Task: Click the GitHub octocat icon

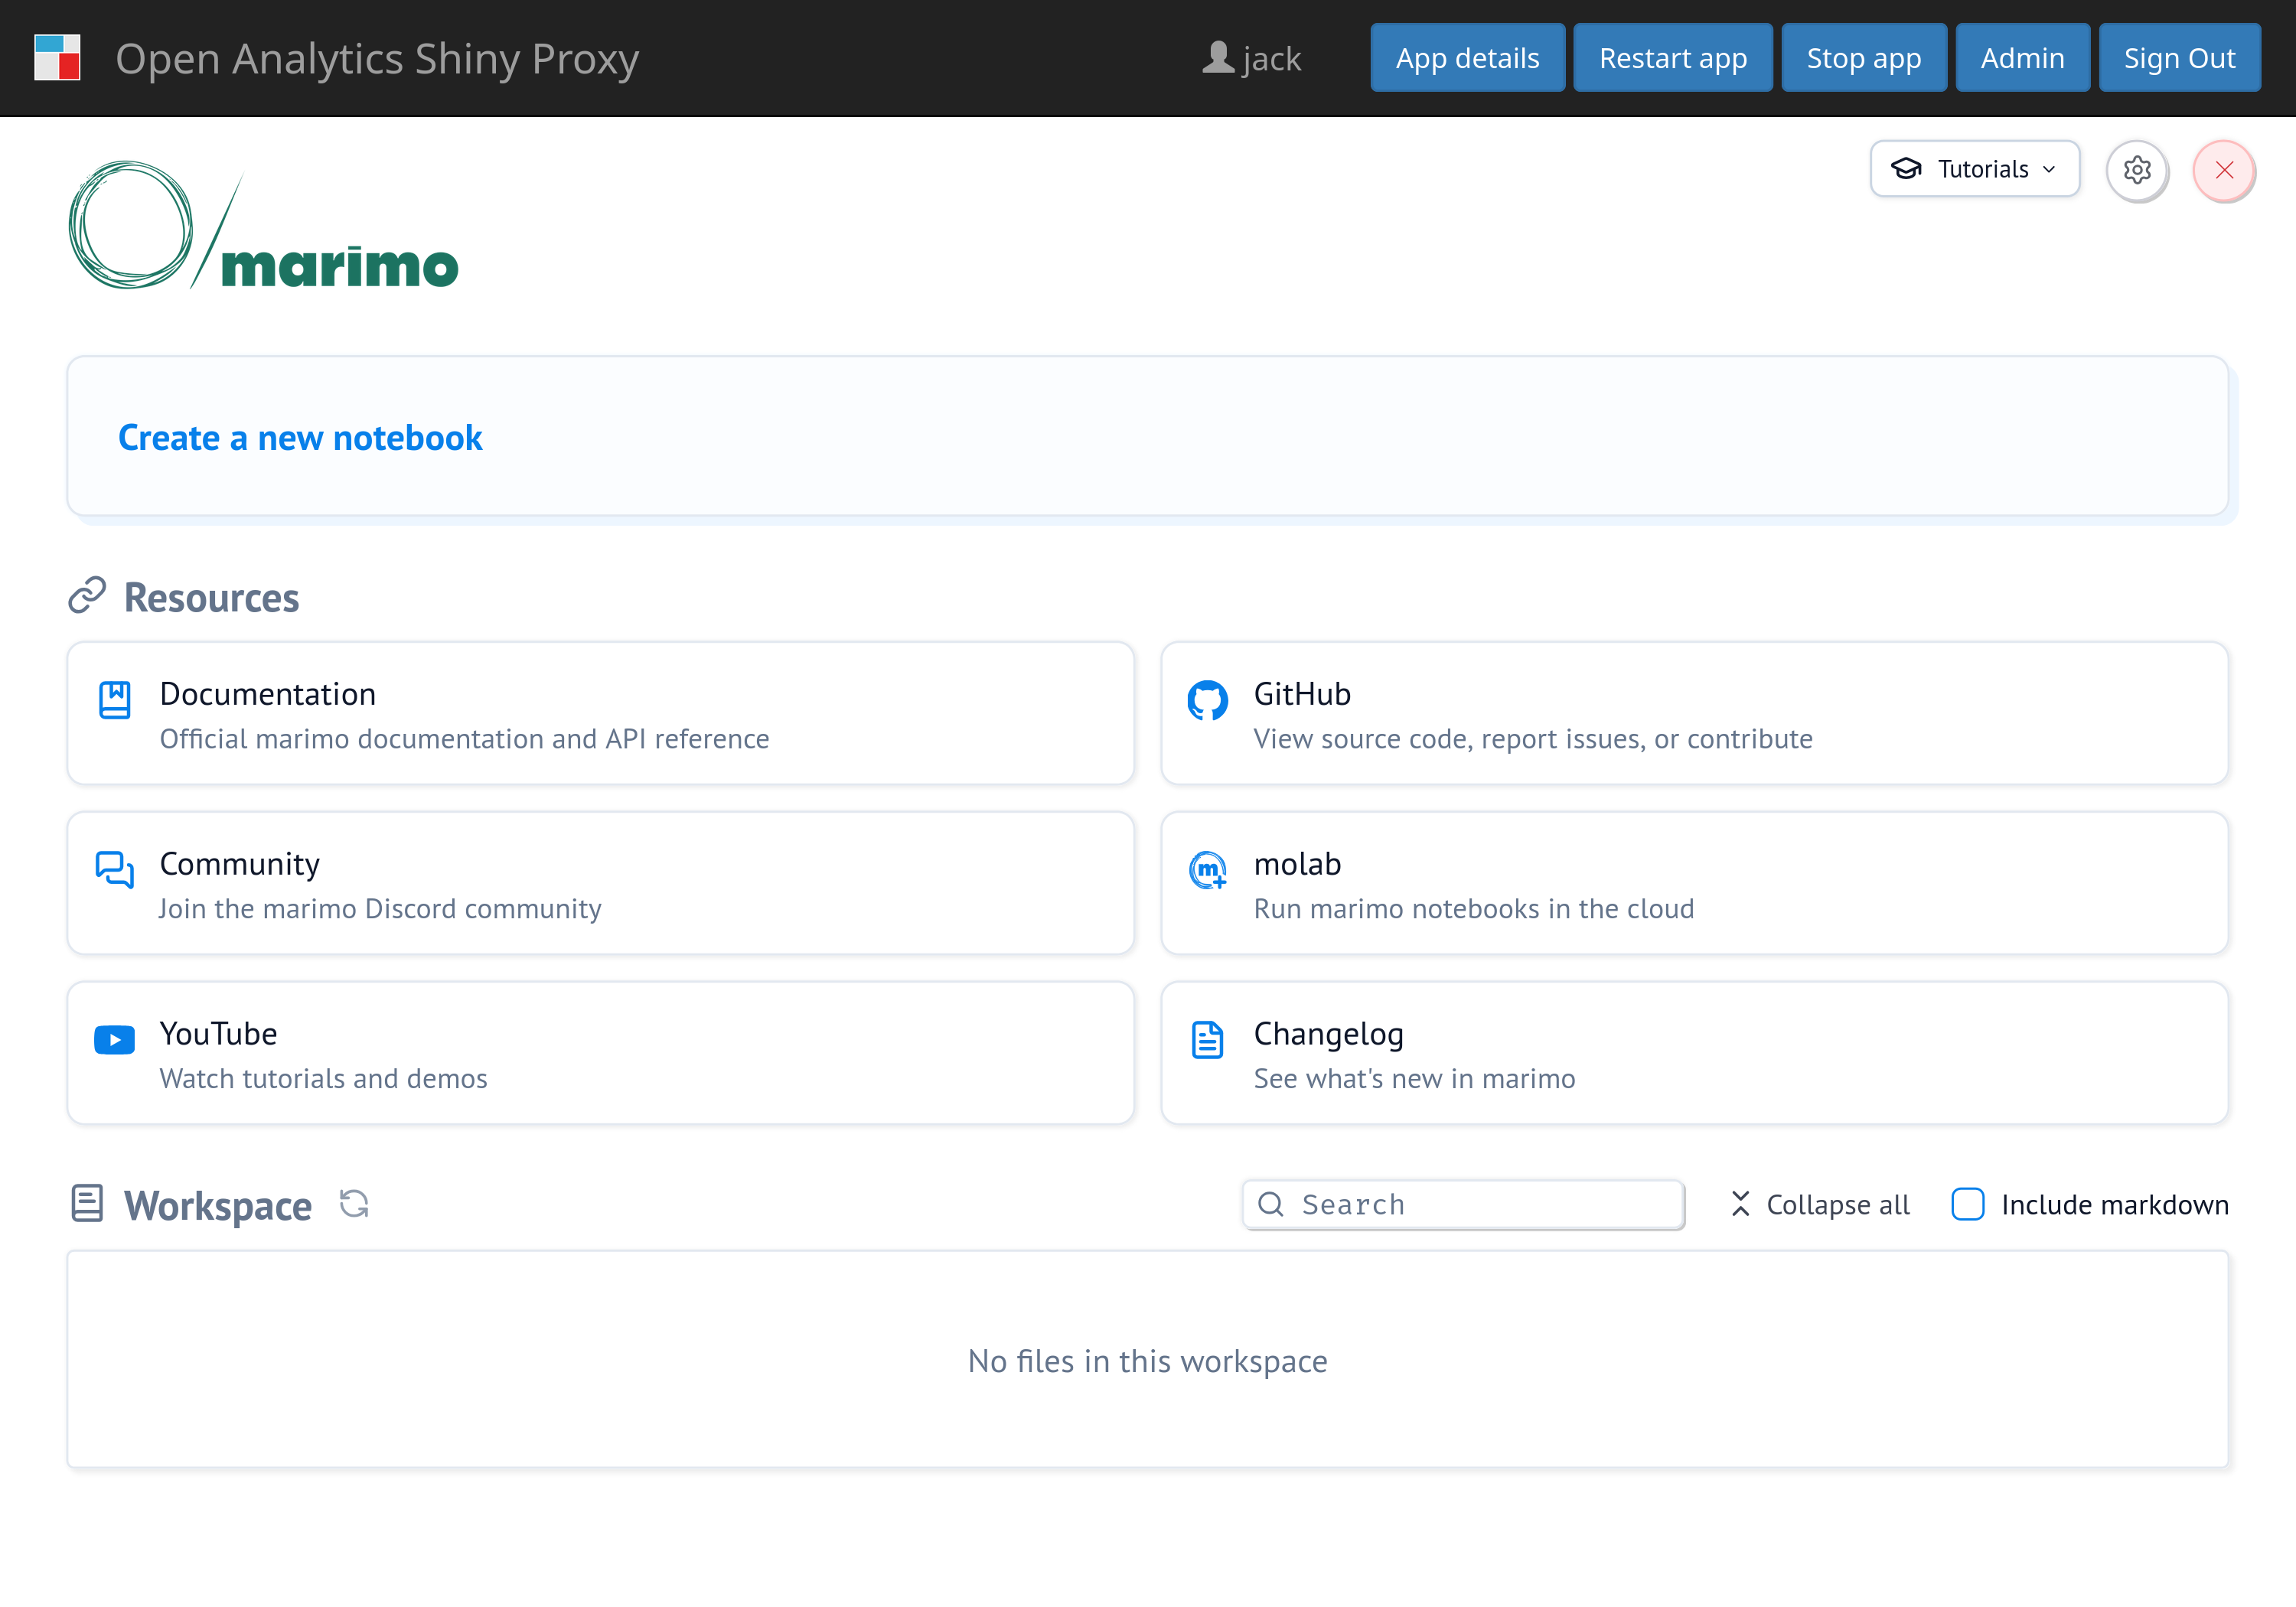Action: click(1208, 700)
